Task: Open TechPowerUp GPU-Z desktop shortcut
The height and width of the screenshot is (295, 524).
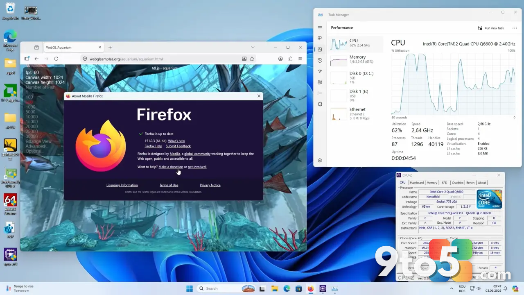Action: pos(10,177)
